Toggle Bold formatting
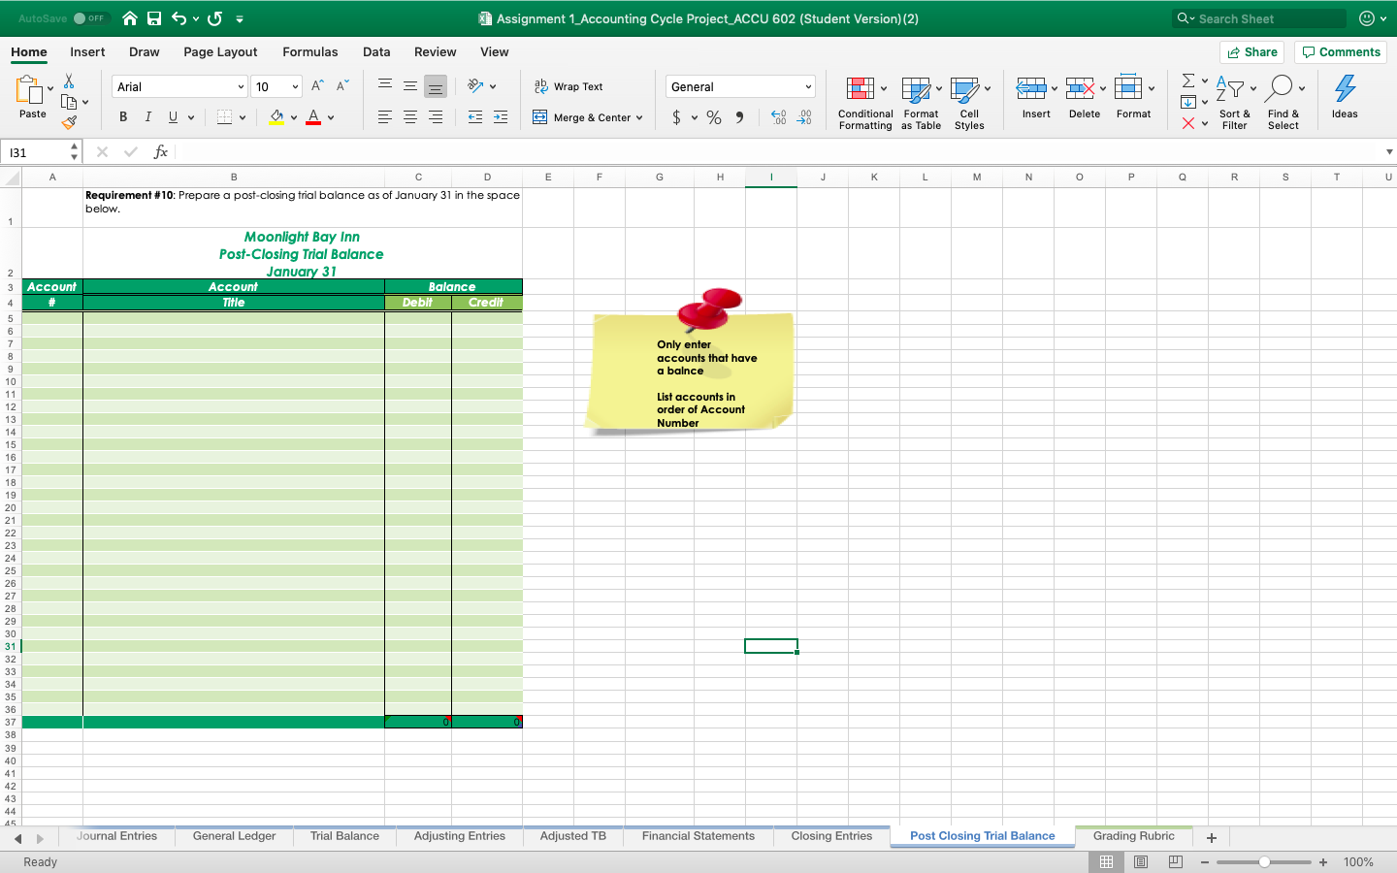 coord(123,117)
